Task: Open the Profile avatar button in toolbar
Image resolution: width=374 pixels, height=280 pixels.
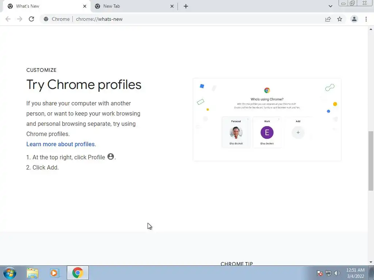Action: [x=354, y=19]
